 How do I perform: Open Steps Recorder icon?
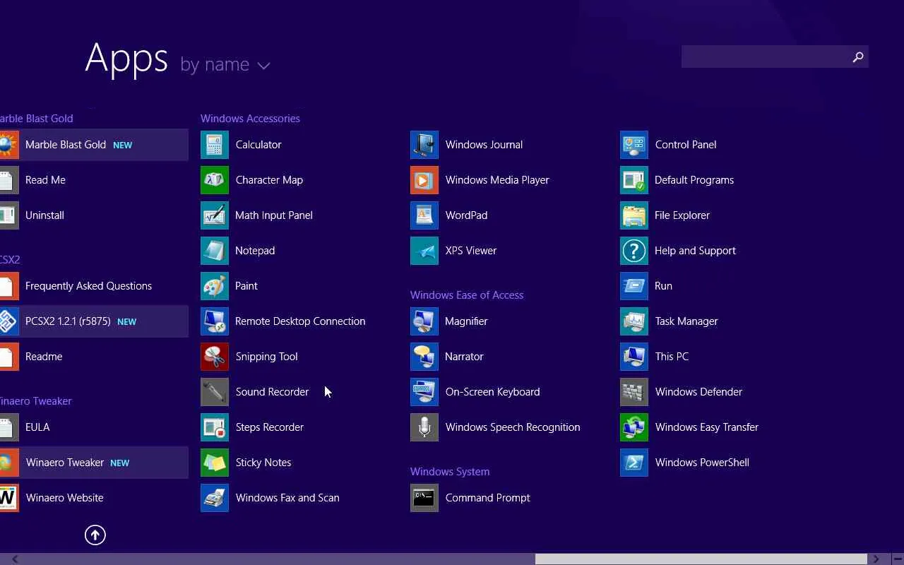pyautogui.click(x=215, y=427)
